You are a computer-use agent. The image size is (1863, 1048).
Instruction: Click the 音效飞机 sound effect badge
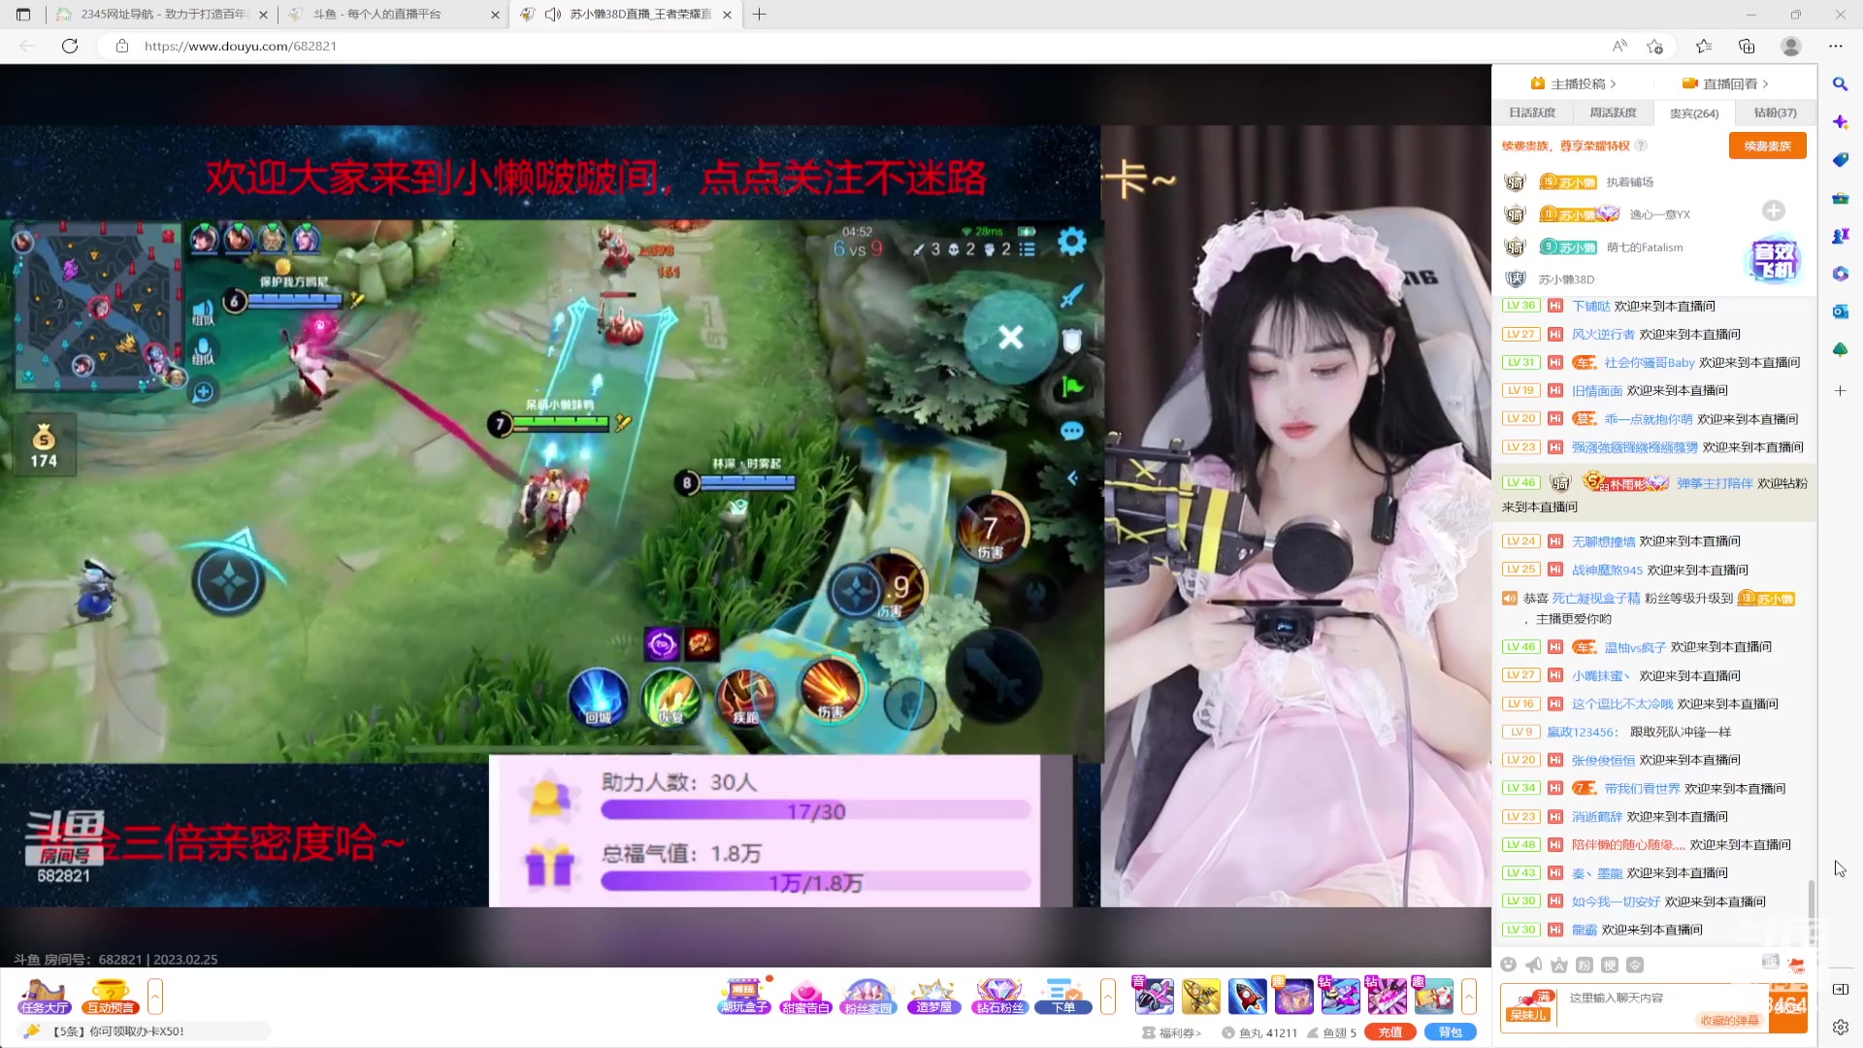click(1775, 260)
